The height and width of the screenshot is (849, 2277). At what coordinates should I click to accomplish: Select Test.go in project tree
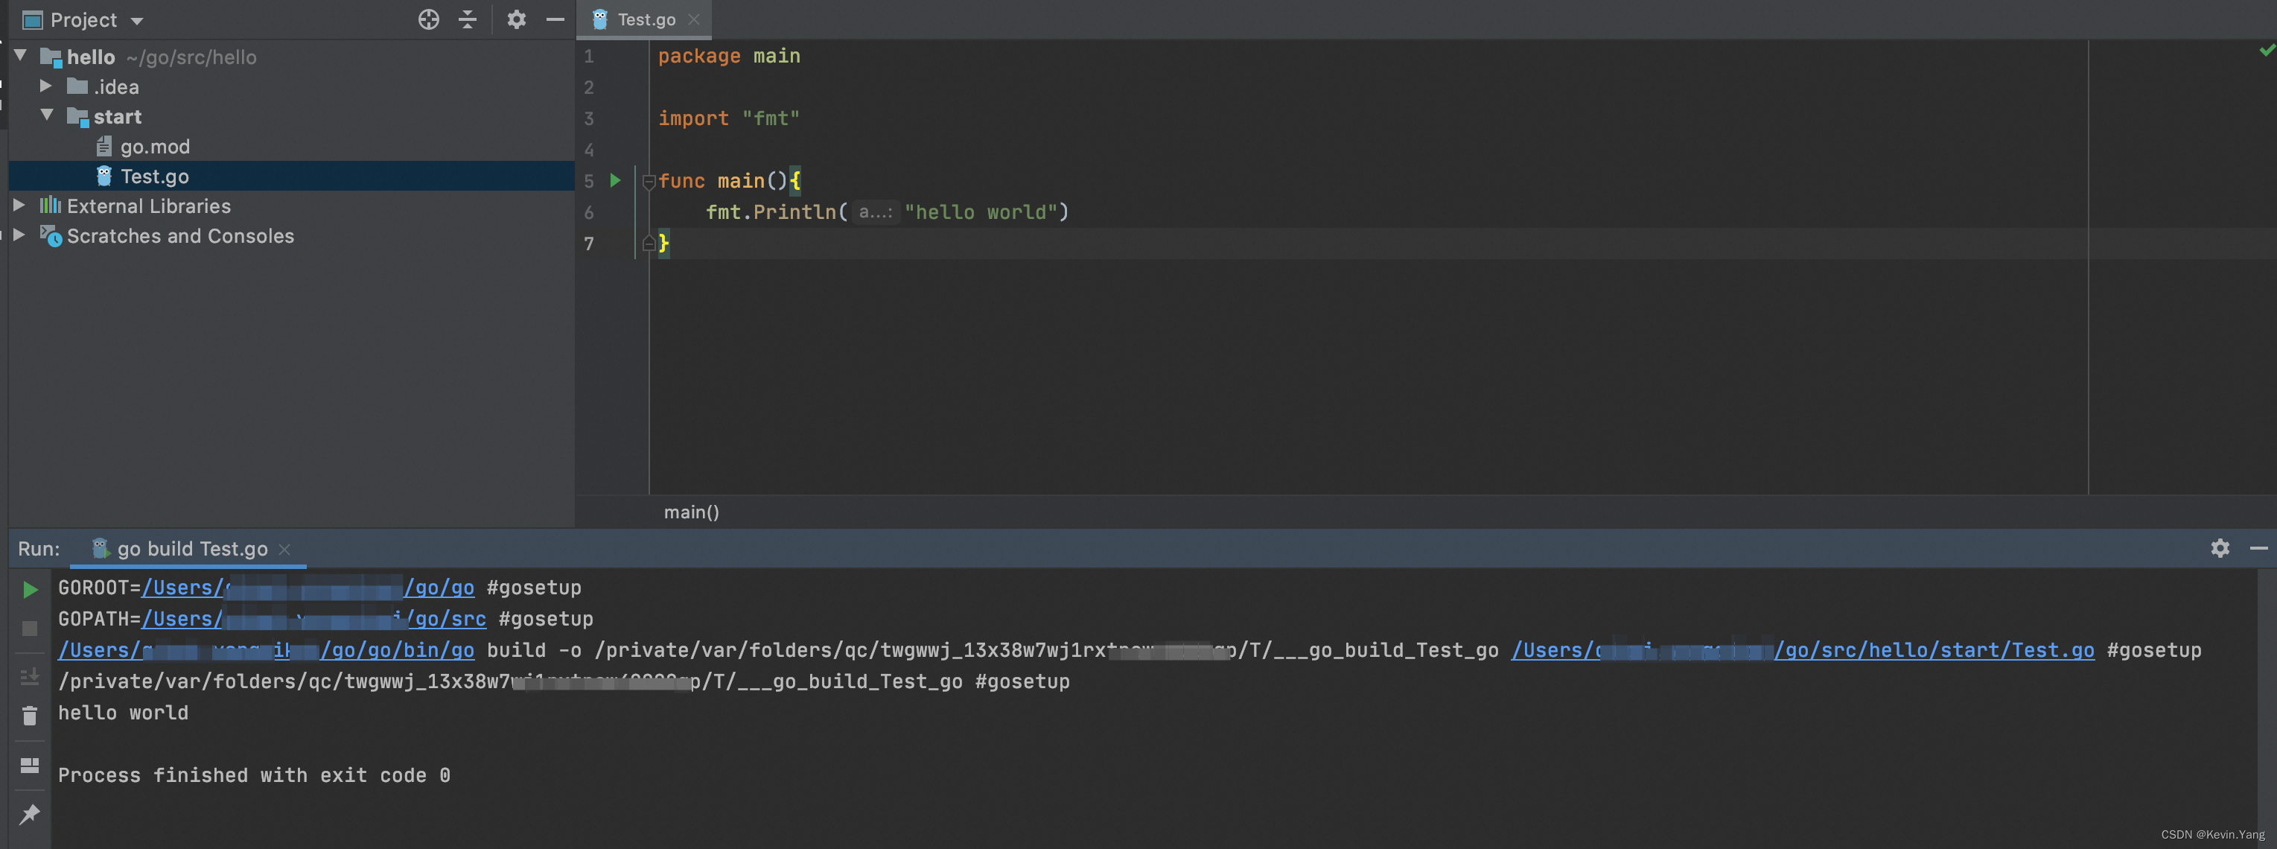click(x=156, y=176)
